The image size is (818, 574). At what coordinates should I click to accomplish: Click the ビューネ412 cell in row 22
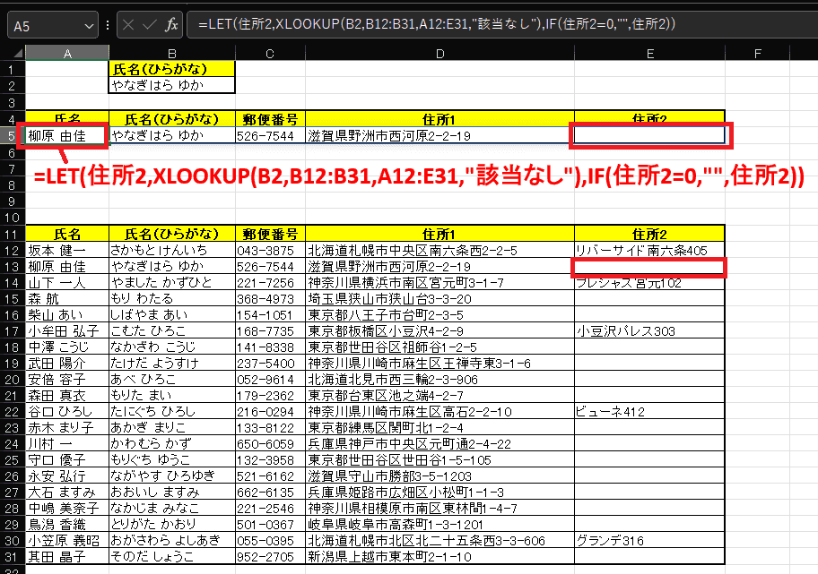[648, 412]
